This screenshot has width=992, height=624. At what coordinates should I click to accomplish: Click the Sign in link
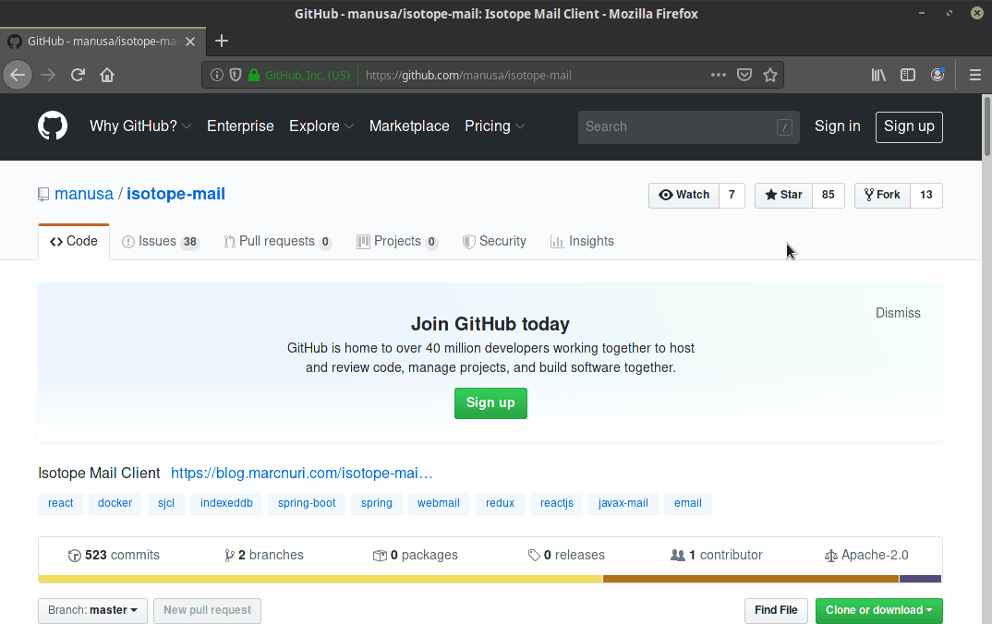coord(837,126)
